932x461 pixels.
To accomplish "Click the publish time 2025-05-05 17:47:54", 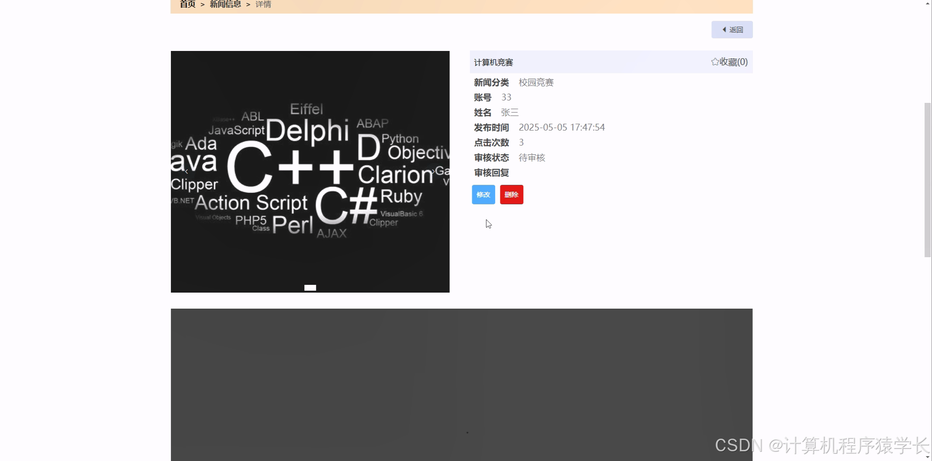I will (562, 128).
